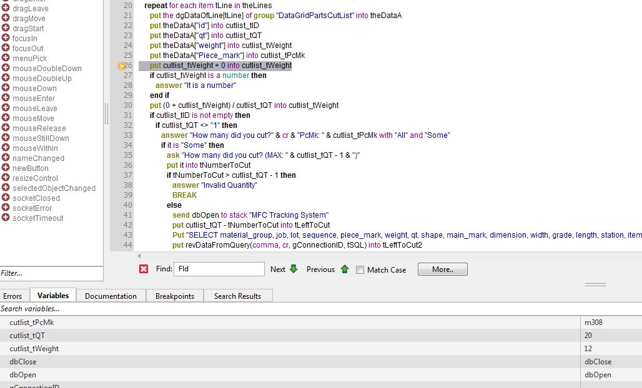Enable the Match Case checkbox
Image resolution: width=642 pixels, height=388 pixels.
pos(360,270)
